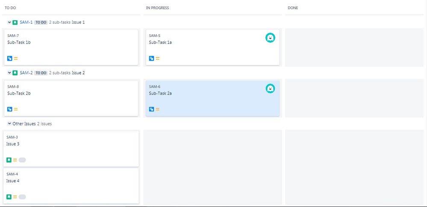Click the medium priority icon on SAM-3

pyautogui.click(x=15, y=160)
